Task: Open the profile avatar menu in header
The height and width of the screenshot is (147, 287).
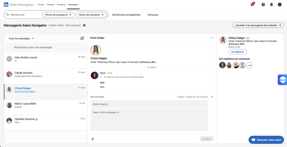Action: click(x=279, y=4)
